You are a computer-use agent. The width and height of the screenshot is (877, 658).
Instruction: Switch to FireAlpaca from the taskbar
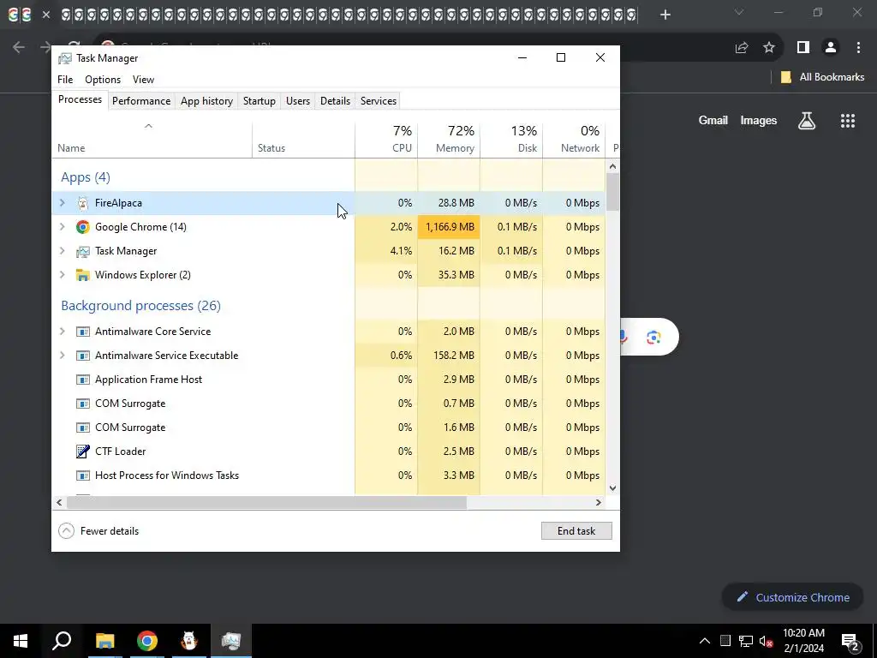pyautogui.click(x=189, y=641)
